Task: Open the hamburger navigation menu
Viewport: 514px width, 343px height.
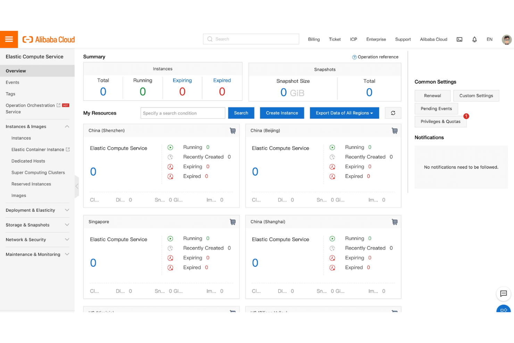Action: pyautogui.click(x=9, y=39)
